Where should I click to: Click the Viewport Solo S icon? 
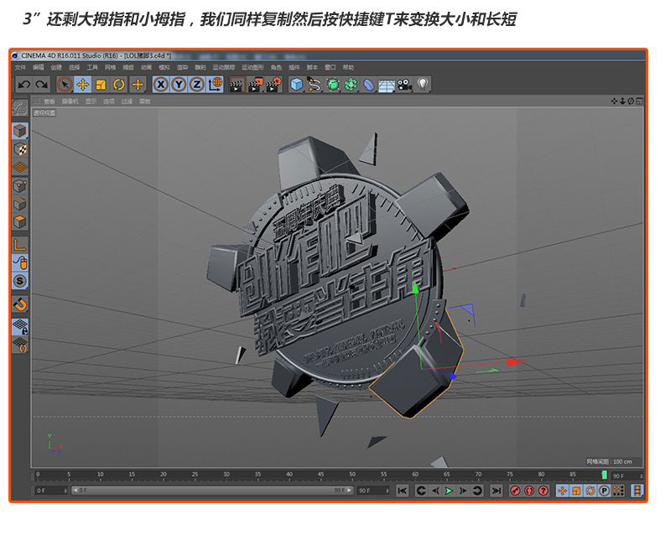pos(19,281)
